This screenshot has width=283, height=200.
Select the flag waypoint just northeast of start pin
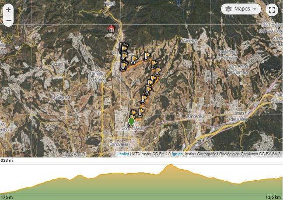141,112
